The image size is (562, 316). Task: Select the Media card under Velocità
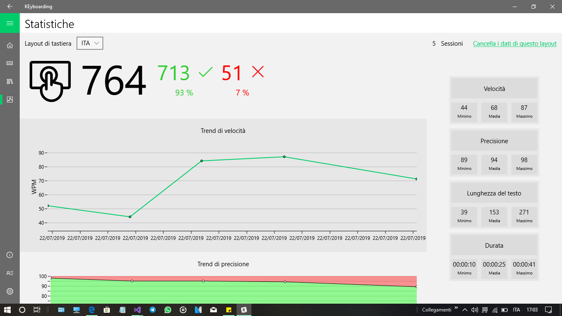click(x=494, y=112)
